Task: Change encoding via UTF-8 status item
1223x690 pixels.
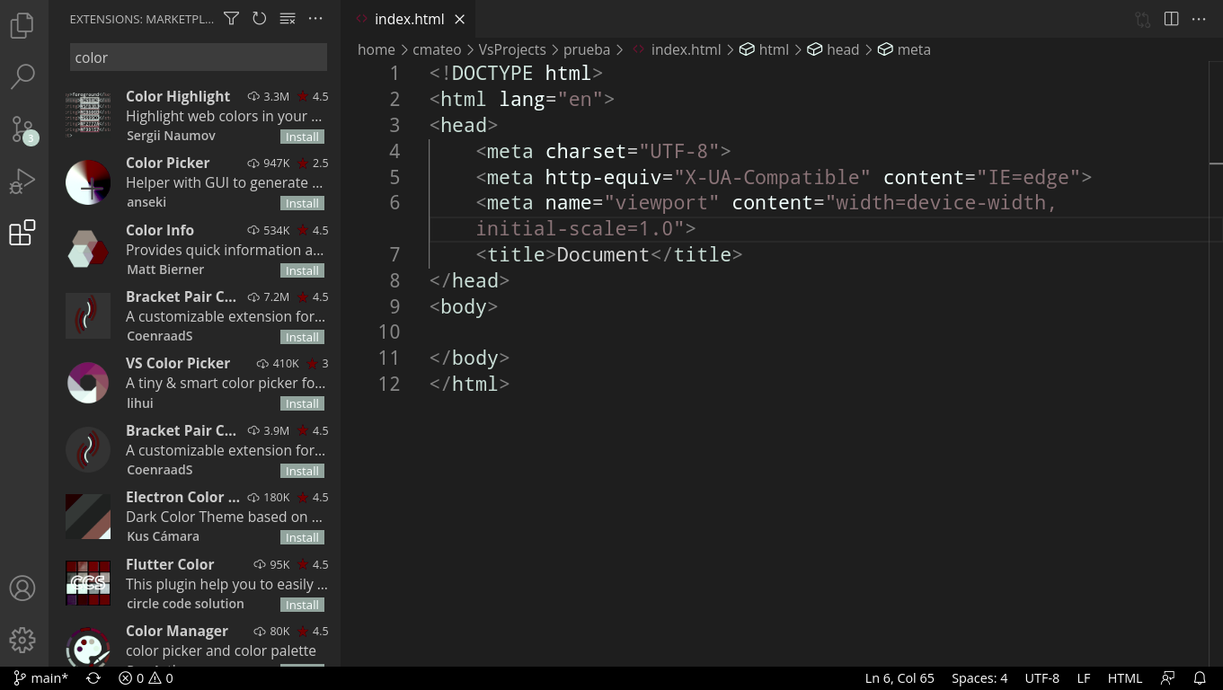Action: [1042, 678]
